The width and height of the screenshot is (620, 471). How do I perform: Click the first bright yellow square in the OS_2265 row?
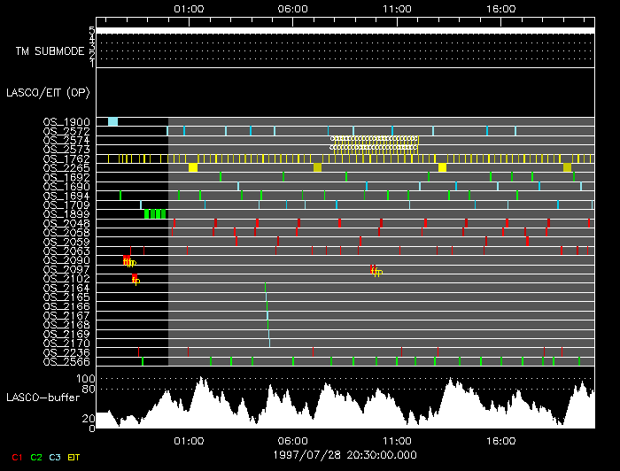pyautogui.click(x=193, y=167)
